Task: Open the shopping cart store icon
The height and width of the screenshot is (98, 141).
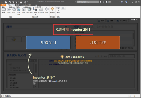Action: pos(122,2)
